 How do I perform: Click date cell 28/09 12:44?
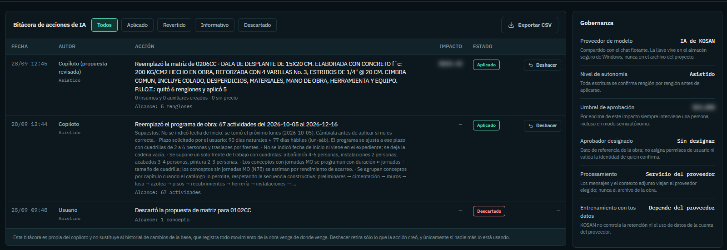[x=29, y=124]
